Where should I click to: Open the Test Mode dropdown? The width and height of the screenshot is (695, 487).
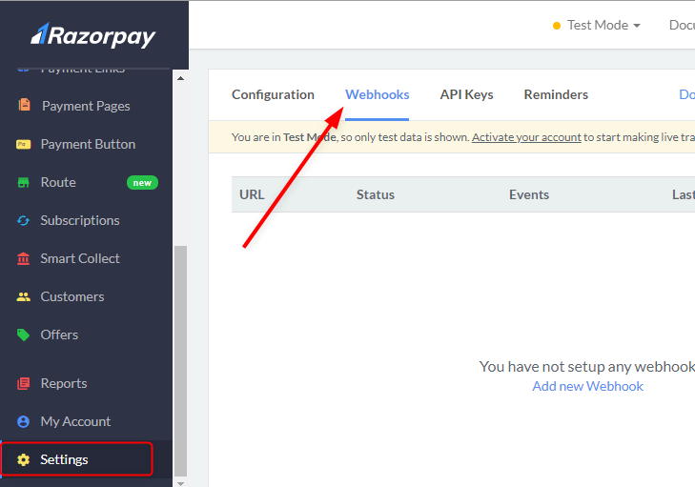tap(597, 26)
